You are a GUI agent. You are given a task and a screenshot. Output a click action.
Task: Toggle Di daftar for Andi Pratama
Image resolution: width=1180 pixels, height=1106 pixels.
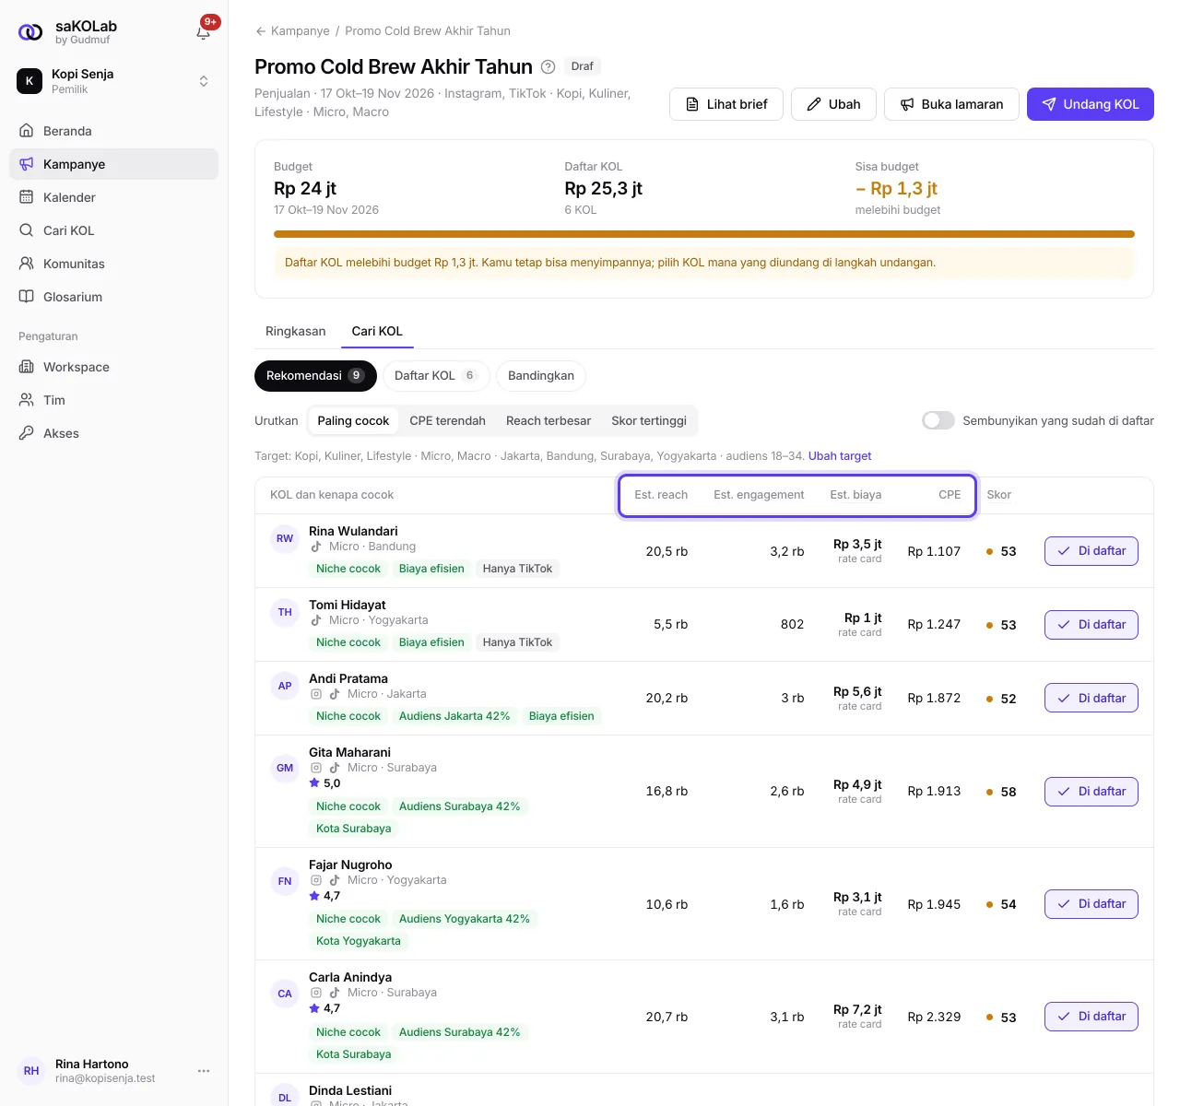1091,699
